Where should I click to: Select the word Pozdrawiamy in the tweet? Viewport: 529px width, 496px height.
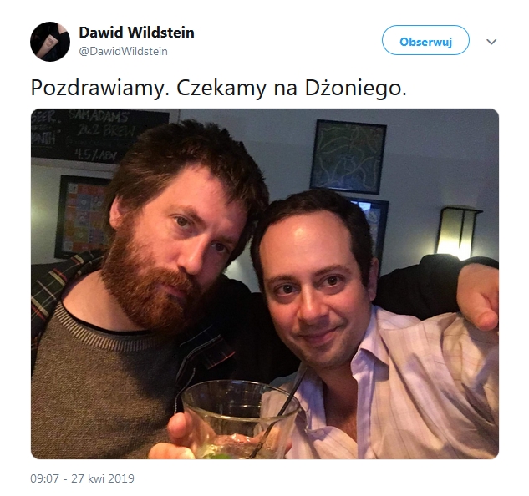99,89
